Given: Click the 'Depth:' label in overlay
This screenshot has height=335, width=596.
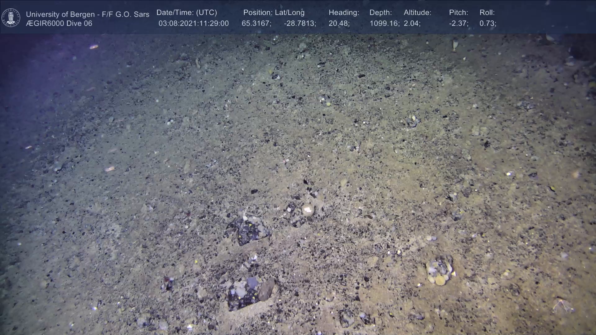Looking at the screenshot, I should point(381,13).
